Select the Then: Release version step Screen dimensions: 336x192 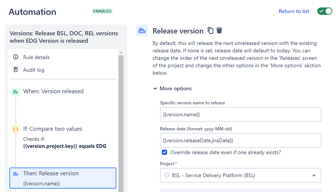click(x=63, y=178)
